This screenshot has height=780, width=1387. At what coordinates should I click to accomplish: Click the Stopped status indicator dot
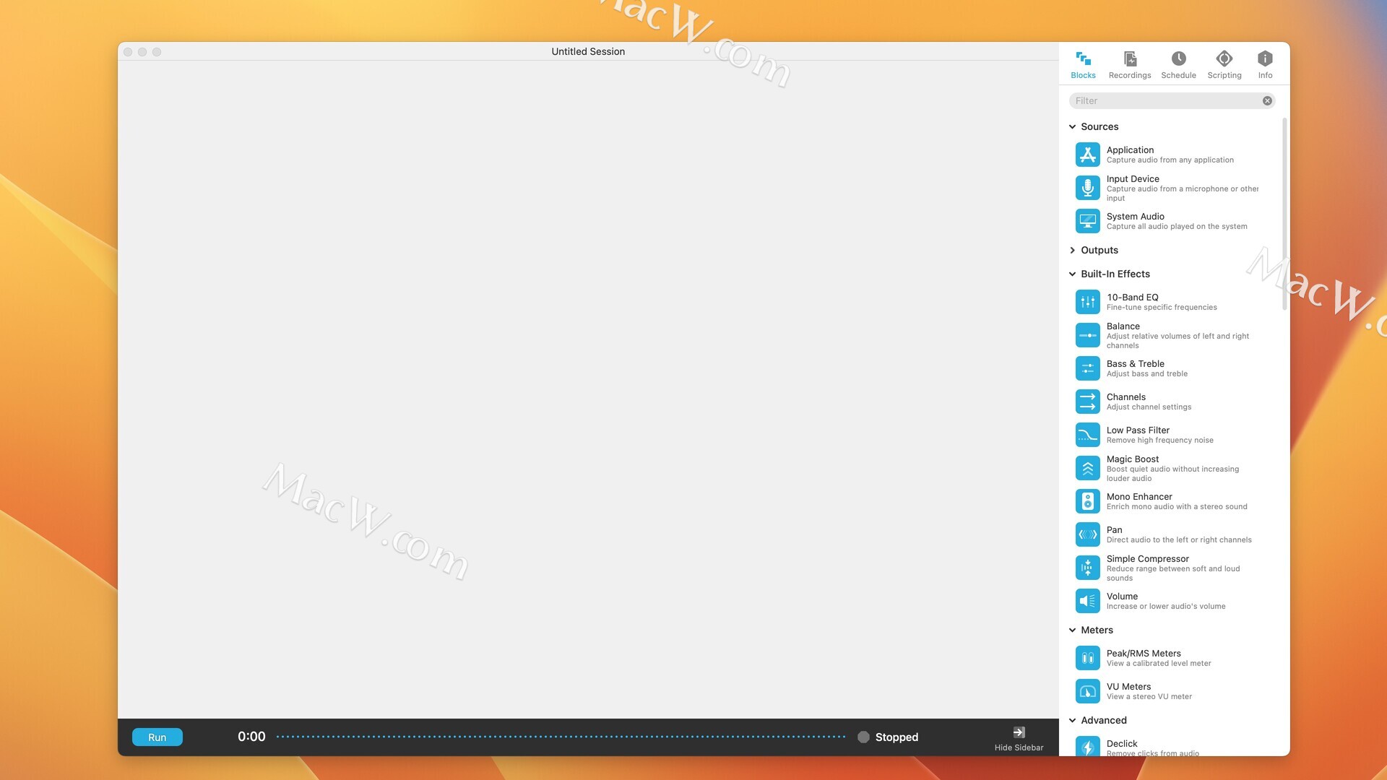point(863,737)
